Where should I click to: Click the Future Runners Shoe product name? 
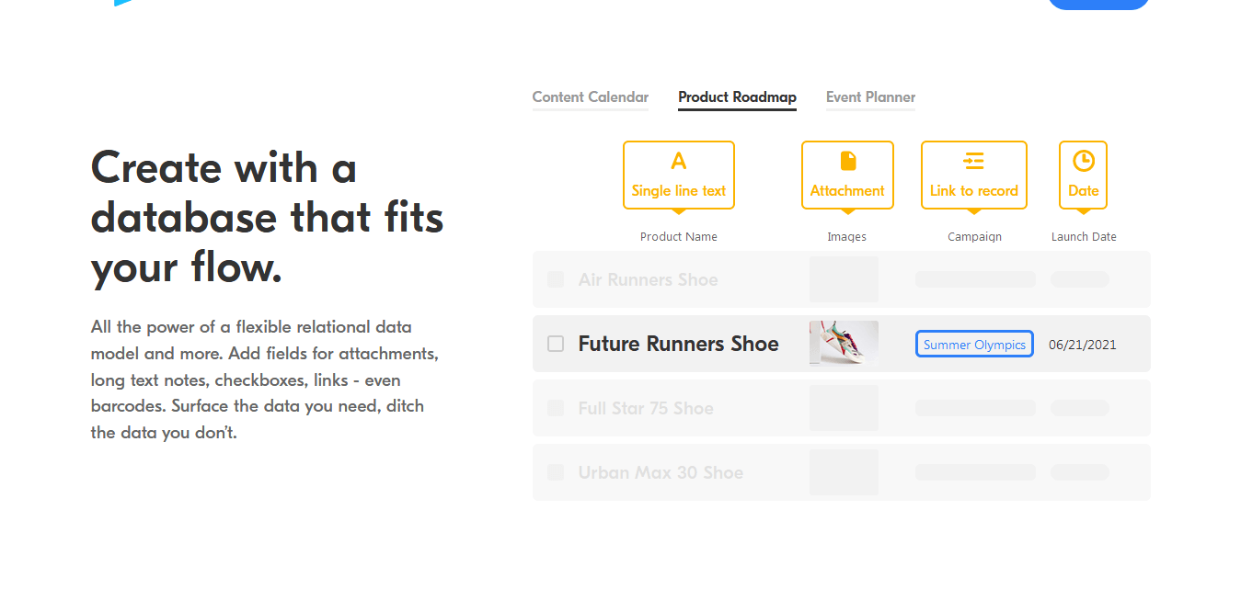679,344
